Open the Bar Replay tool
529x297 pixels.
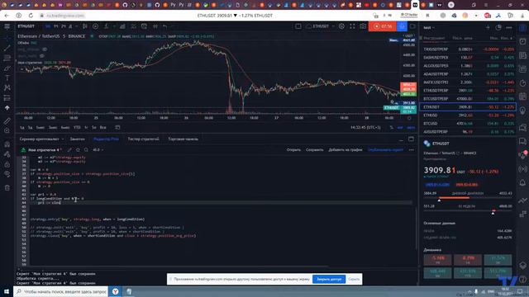155,26
